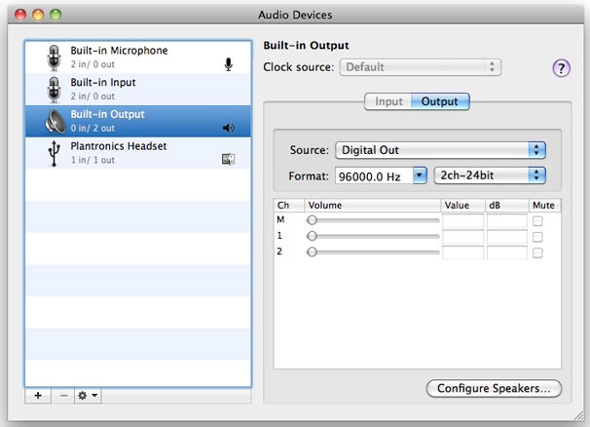Click channel 1 volume slider knob
The width and height of the screenshot is (590, 427).
pyautogui.click(x=312, y=236)
